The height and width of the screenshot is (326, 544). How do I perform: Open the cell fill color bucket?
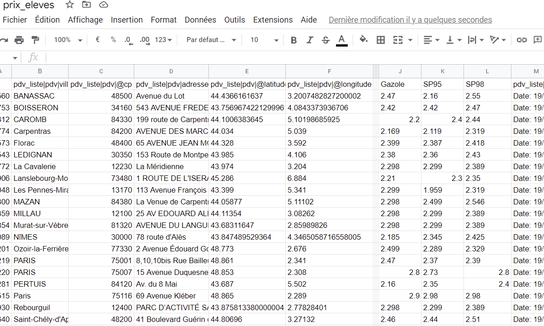pyautogui.click(x=363, y=40)
